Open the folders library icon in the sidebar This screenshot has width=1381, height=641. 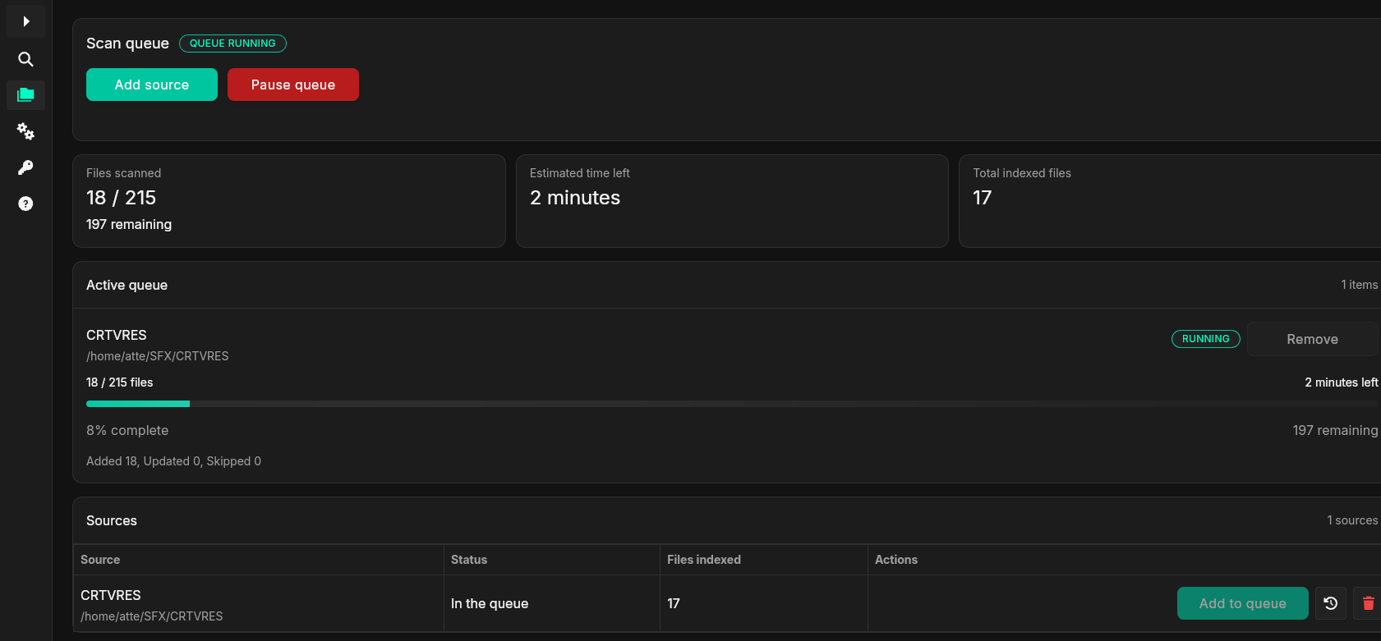click(x=25, y=95)
